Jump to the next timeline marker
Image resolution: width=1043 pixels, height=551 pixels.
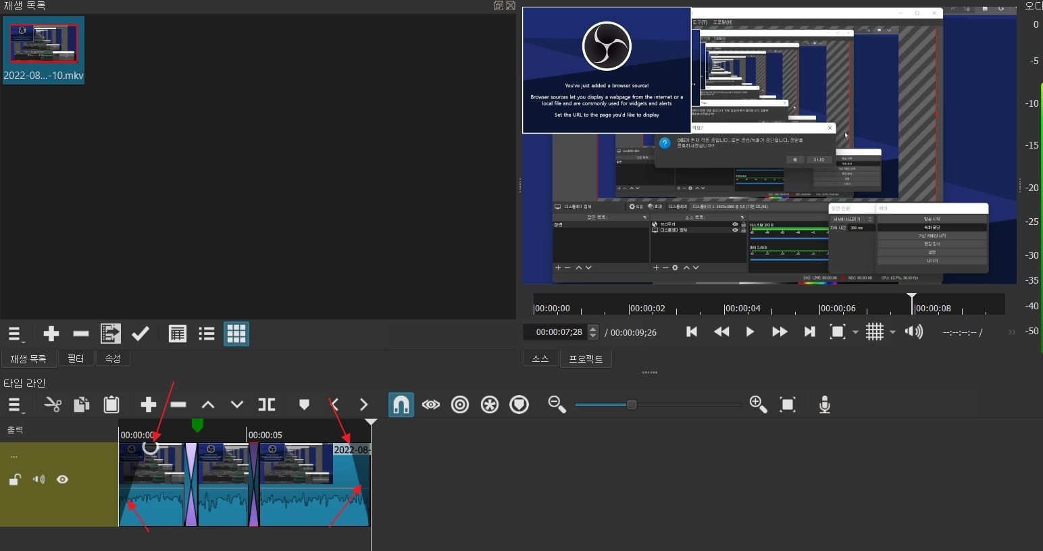(363, 404)
